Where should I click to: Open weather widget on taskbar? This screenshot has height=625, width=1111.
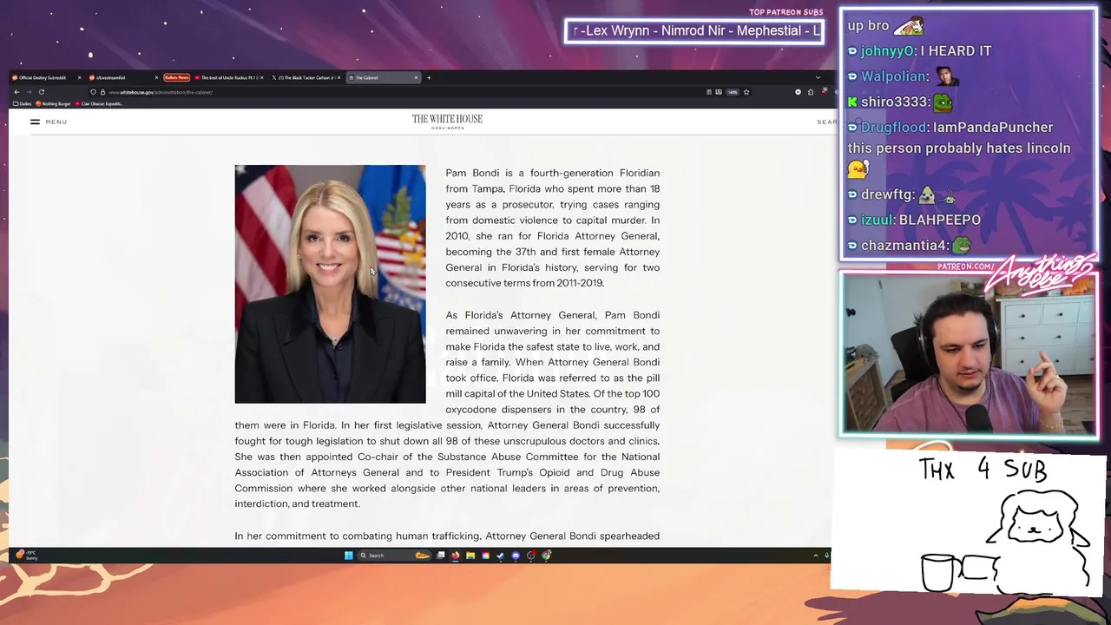26,555
